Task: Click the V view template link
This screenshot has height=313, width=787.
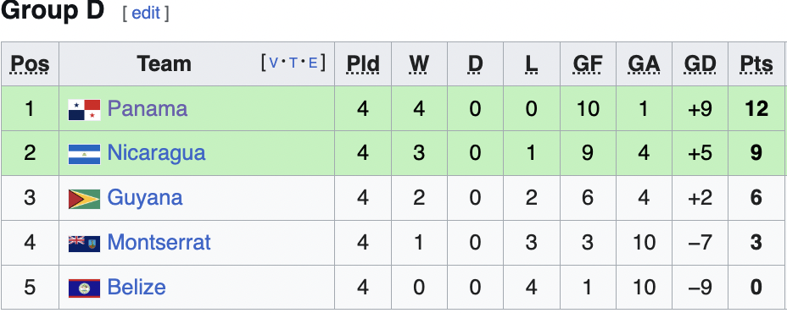Action: pyautogui.click(x=274, y=63)
